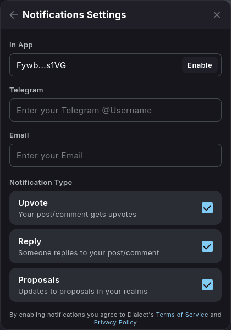The width and height of the screenshot is (231, 330).
Task: Click the 'Someone replies to your post/comment' text
Action: coord(89,253)
